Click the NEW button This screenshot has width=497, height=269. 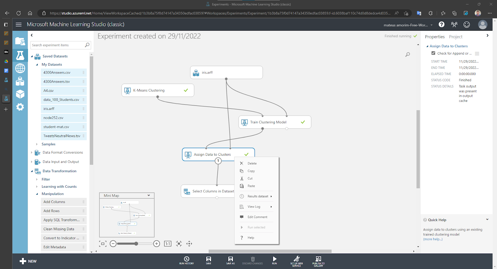[x=28, y=261]
